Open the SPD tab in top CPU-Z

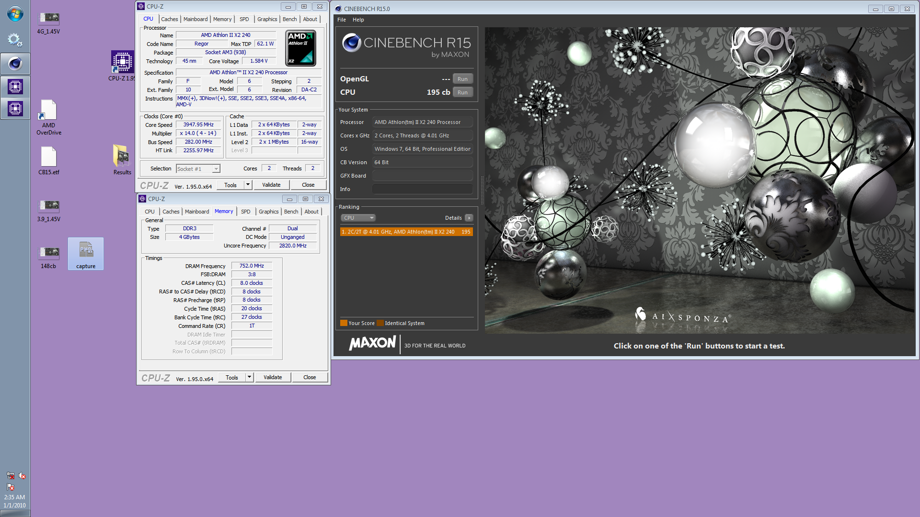coord(244,19)
